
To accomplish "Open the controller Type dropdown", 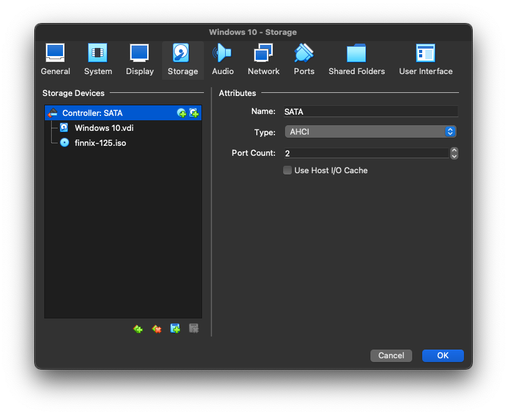I will coord(370,132).
